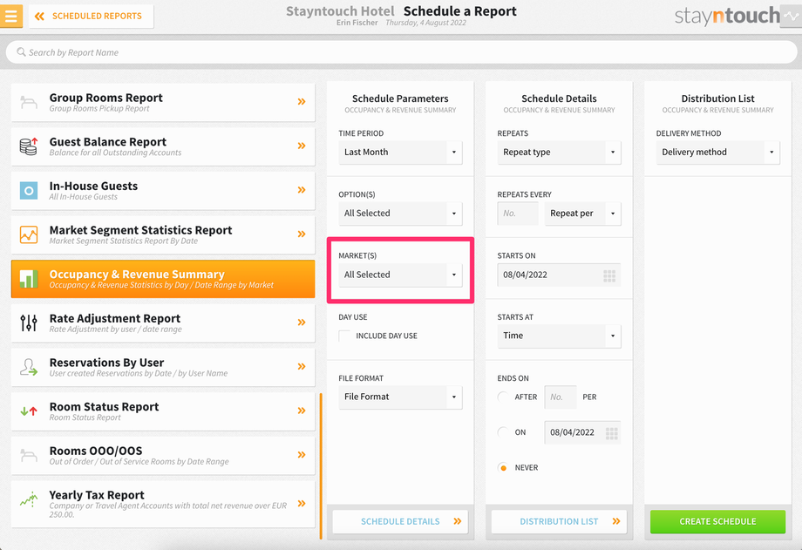Open the Repeat type dropdown
802x550 pixels.
tap(559, 153)
